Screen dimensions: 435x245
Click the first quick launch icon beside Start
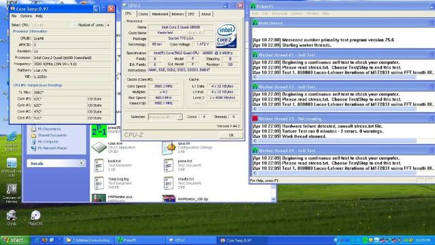[x=37, y=240]
